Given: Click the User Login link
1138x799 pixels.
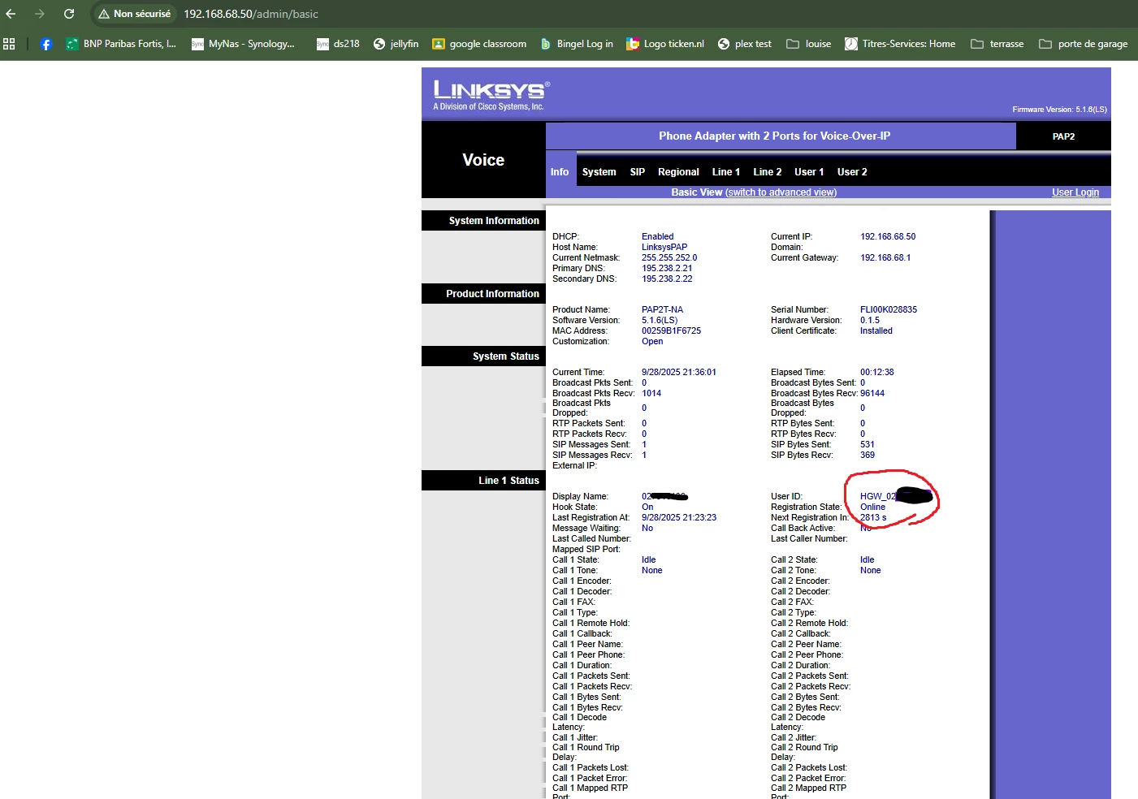Looking at the screenshot, I should [x=1075, y=192].
